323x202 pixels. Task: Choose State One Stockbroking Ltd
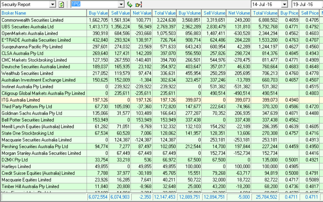(27, 133)
